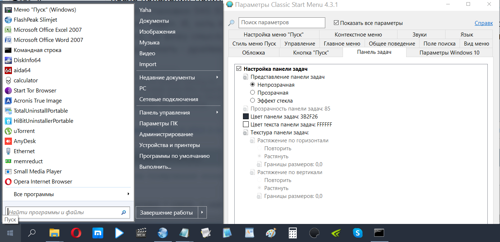Open calculator icon on taskbar
The image size is (500, 242).
pyautogui.click(x=292, y=233)
